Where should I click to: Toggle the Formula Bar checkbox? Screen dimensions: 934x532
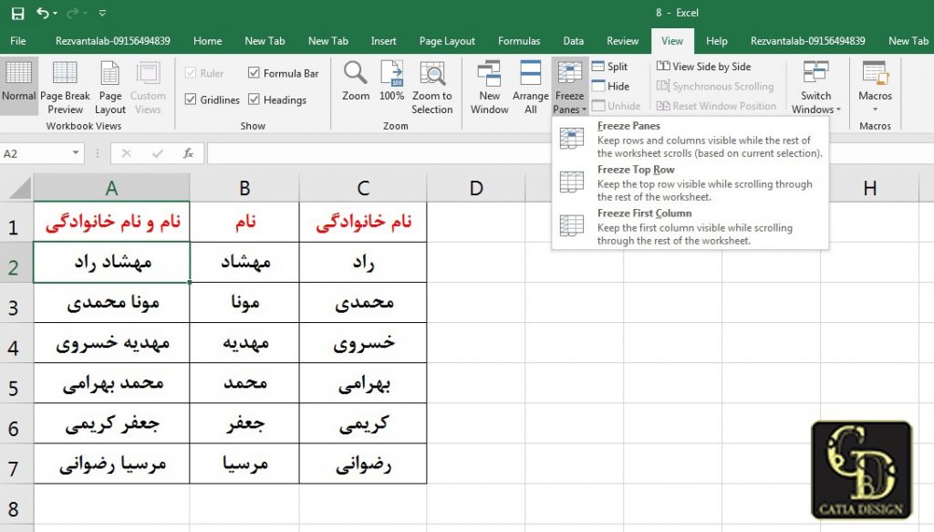pyautogui.click(x=254, y=73)
